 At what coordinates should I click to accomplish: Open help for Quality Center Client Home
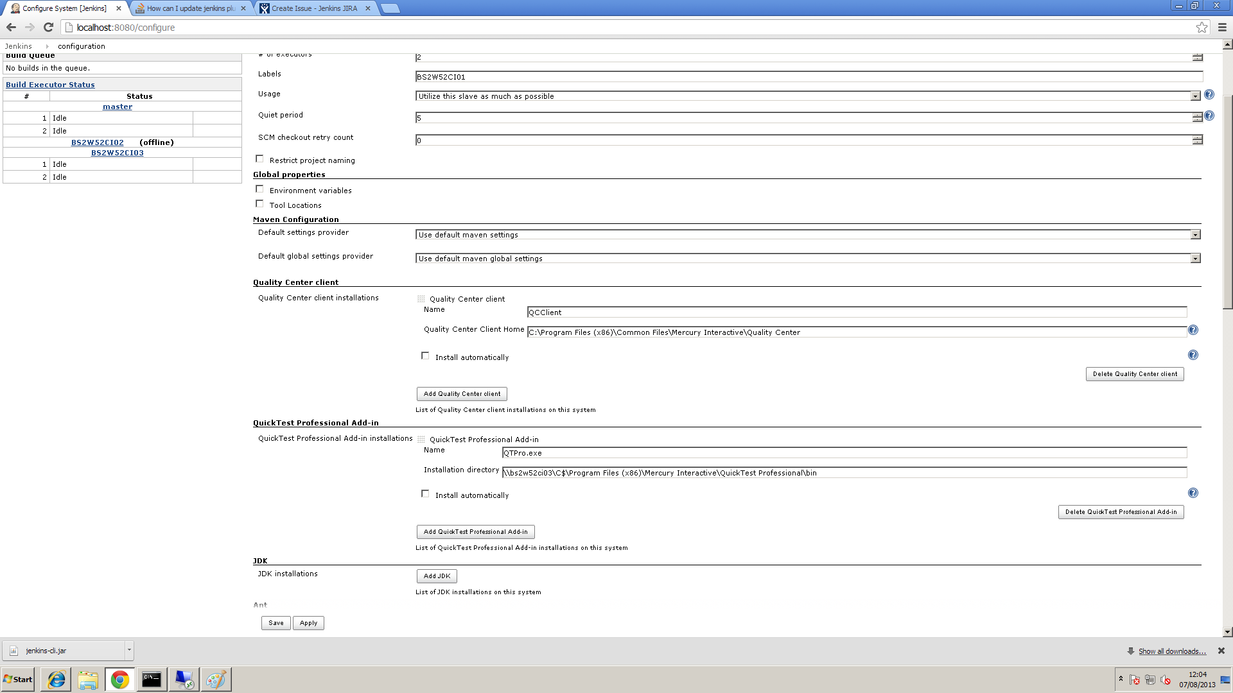[1193, 330]
